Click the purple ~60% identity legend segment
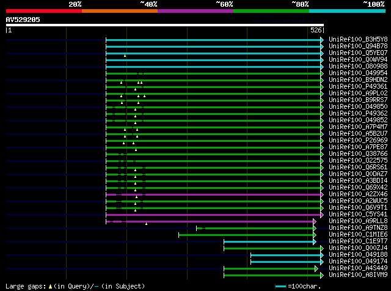The image size is (391, 291). [195, 11]
